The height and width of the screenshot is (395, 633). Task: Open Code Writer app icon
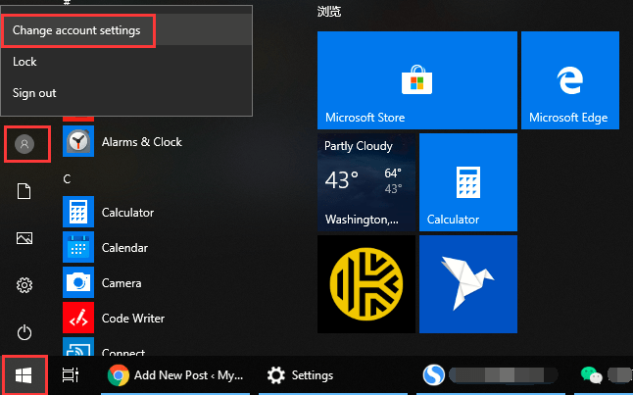78,318
